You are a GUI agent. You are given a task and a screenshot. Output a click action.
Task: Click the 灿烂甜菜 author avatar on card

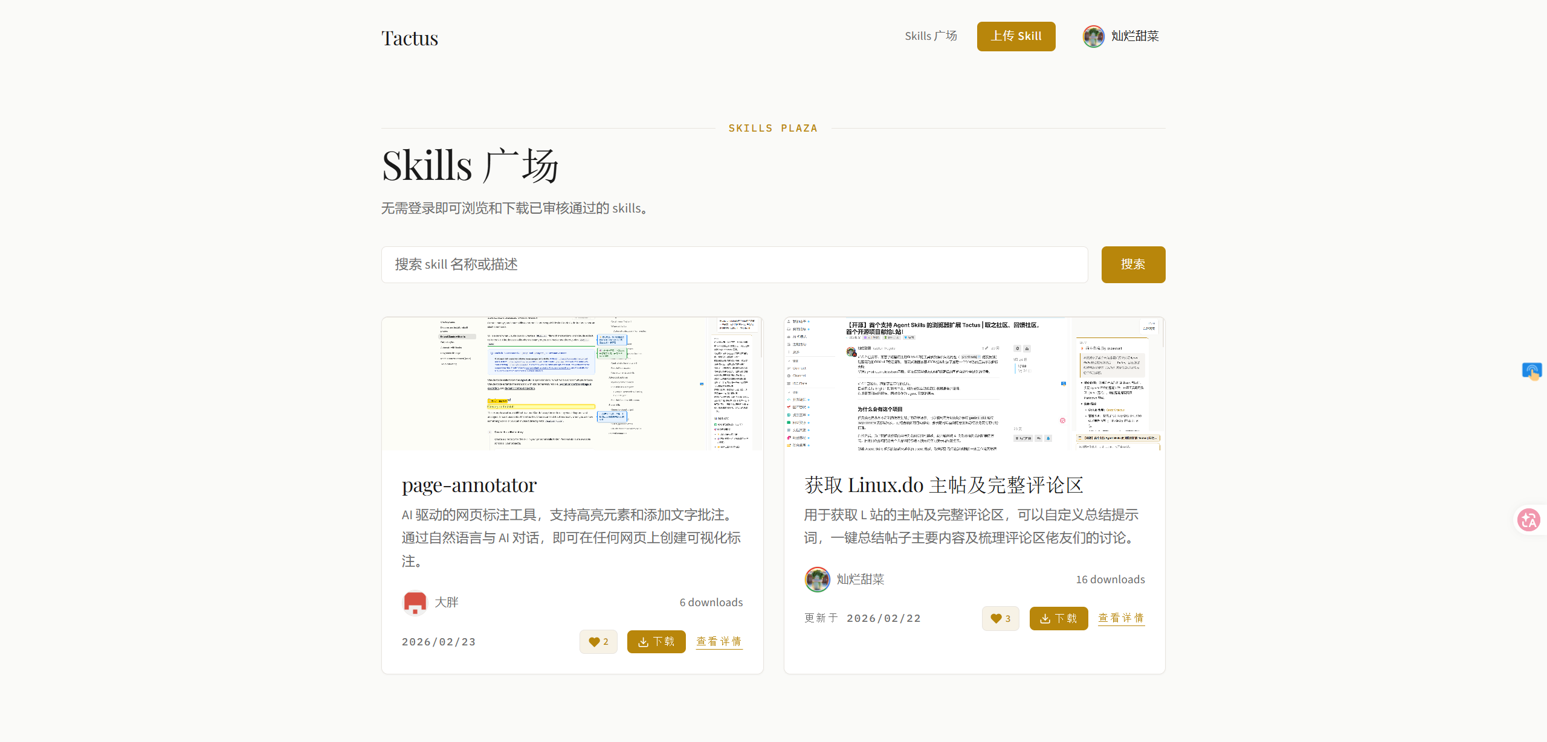pyautogui.click(x=817, y=580)
